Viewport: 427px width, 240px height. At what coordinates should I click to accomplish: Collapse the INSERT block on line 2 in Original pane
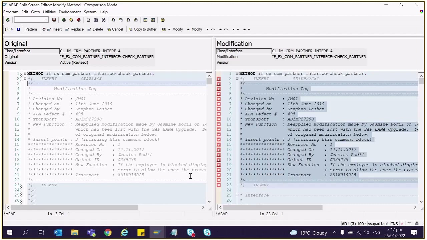[25, 79]
